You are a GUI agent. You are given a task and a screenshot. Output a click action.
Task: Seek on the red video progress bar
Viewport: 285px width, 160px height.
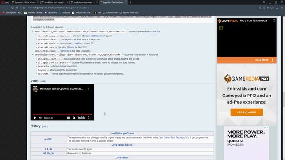click(x=62, y=114)
